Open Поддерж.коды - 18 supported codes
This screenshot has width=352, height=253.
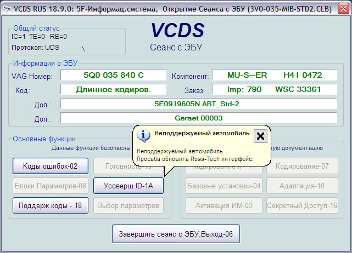coord(51,205)
